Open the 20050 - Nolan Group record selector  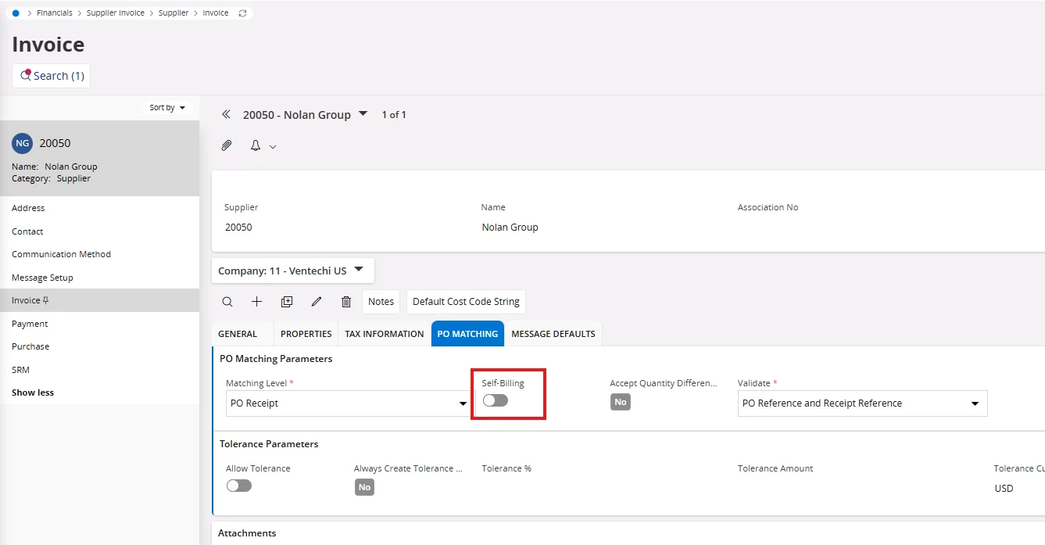tap(305, 114)
